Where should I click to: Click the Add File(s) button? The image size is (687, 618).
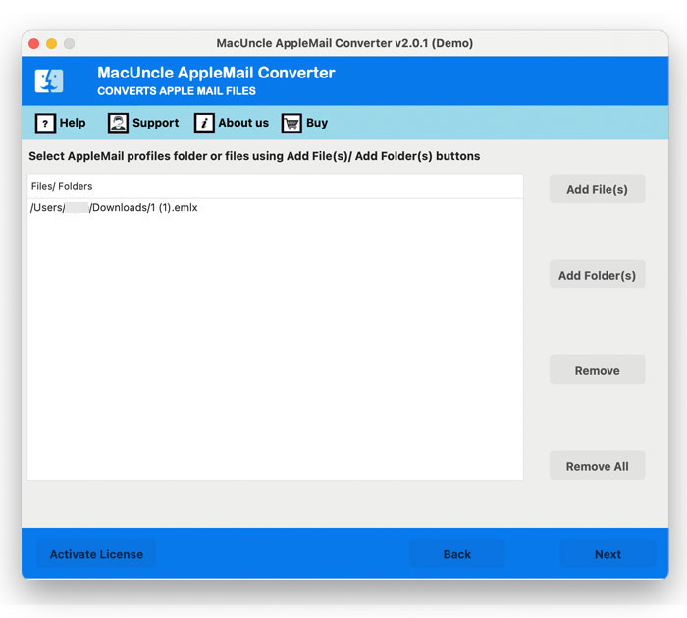pos(597,188)
